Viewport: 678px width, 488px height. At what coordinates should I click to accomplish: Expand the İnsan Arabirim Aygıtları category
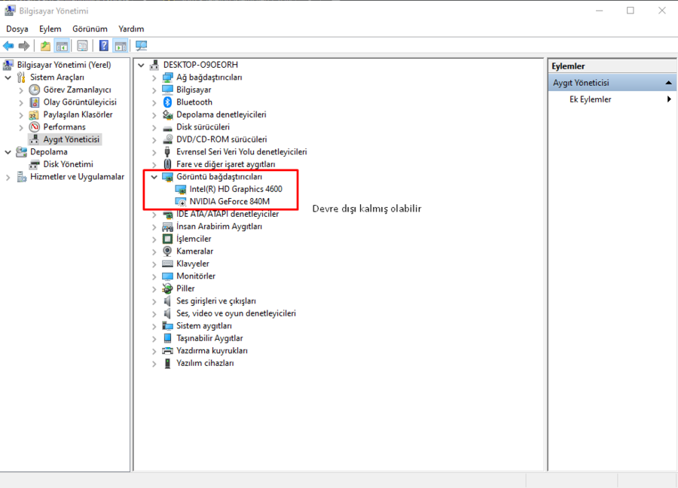(x=154, y=227)
